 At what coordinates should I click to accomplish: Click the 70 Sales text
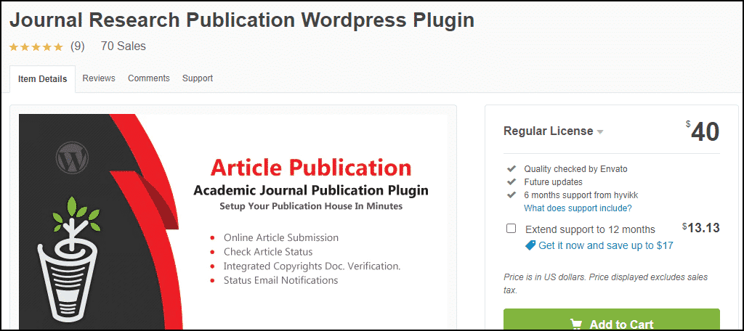pos(124,46)
